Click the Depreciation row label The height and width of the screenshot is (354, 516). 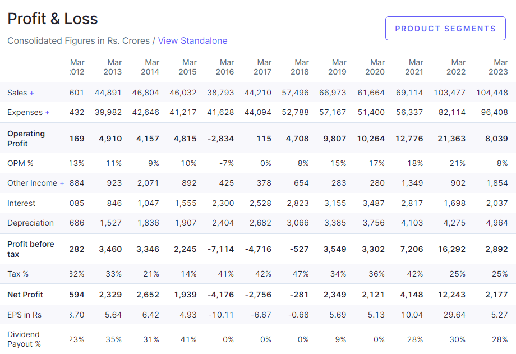pyautogui.click(x=30, y=223)
